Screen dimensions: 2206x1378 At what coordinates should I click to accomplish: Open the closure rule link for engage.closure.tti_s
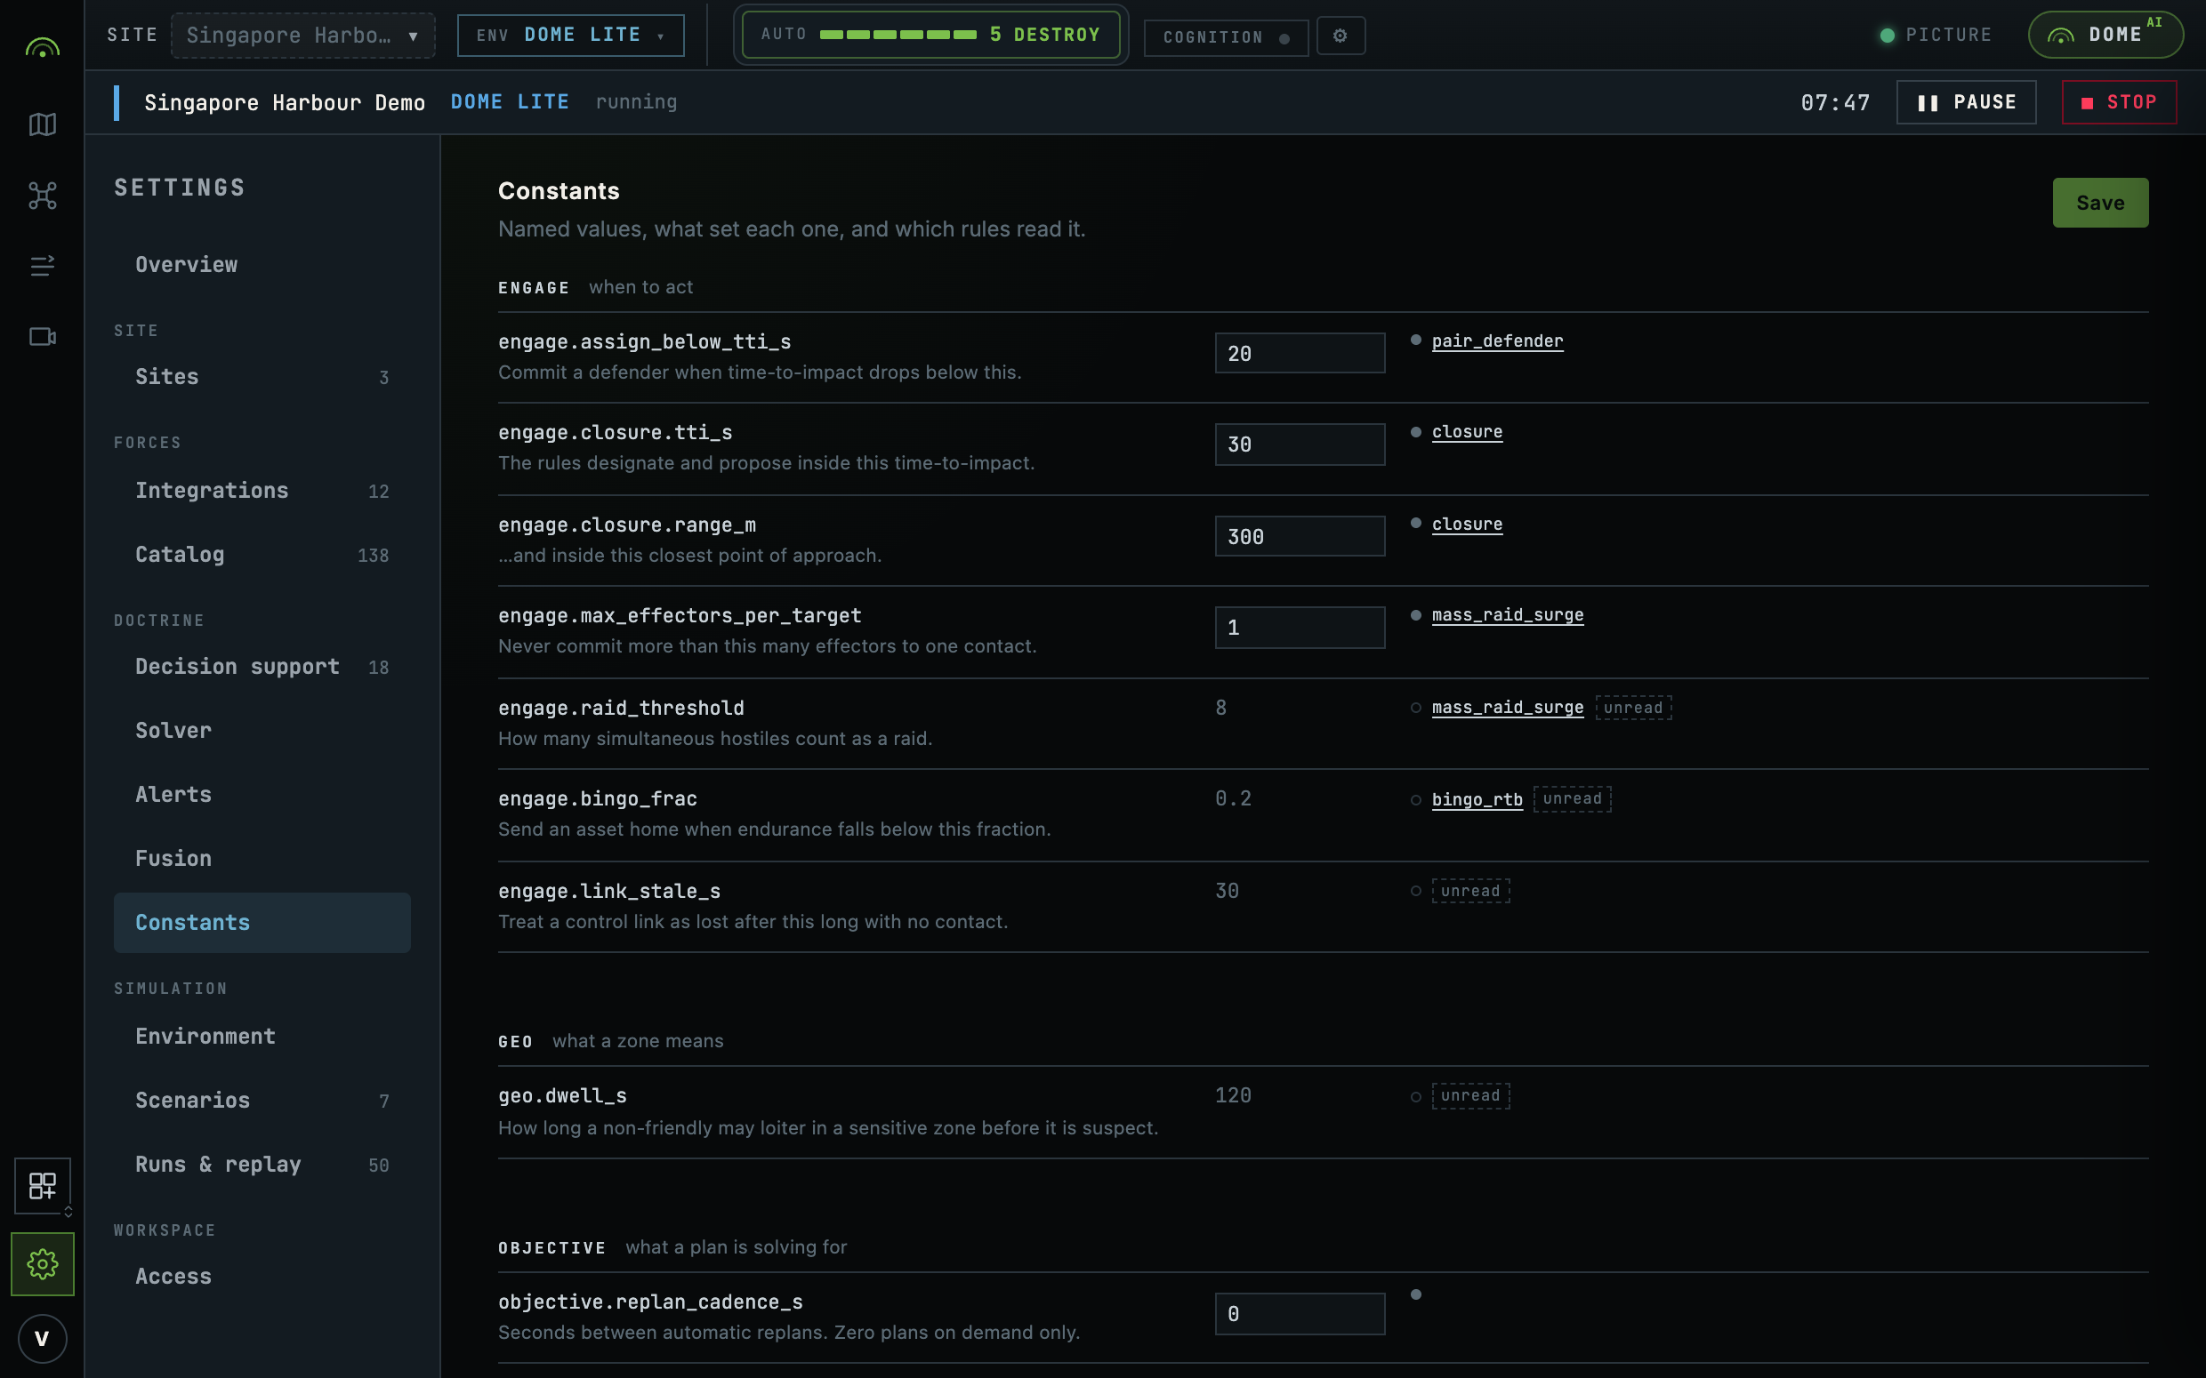1467,432
